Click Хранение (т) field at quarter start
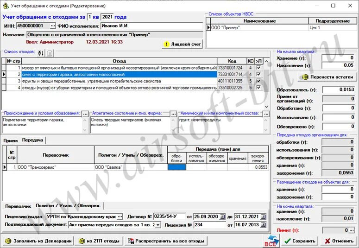This screenshot has height=248, width=359. coord(338,58)
